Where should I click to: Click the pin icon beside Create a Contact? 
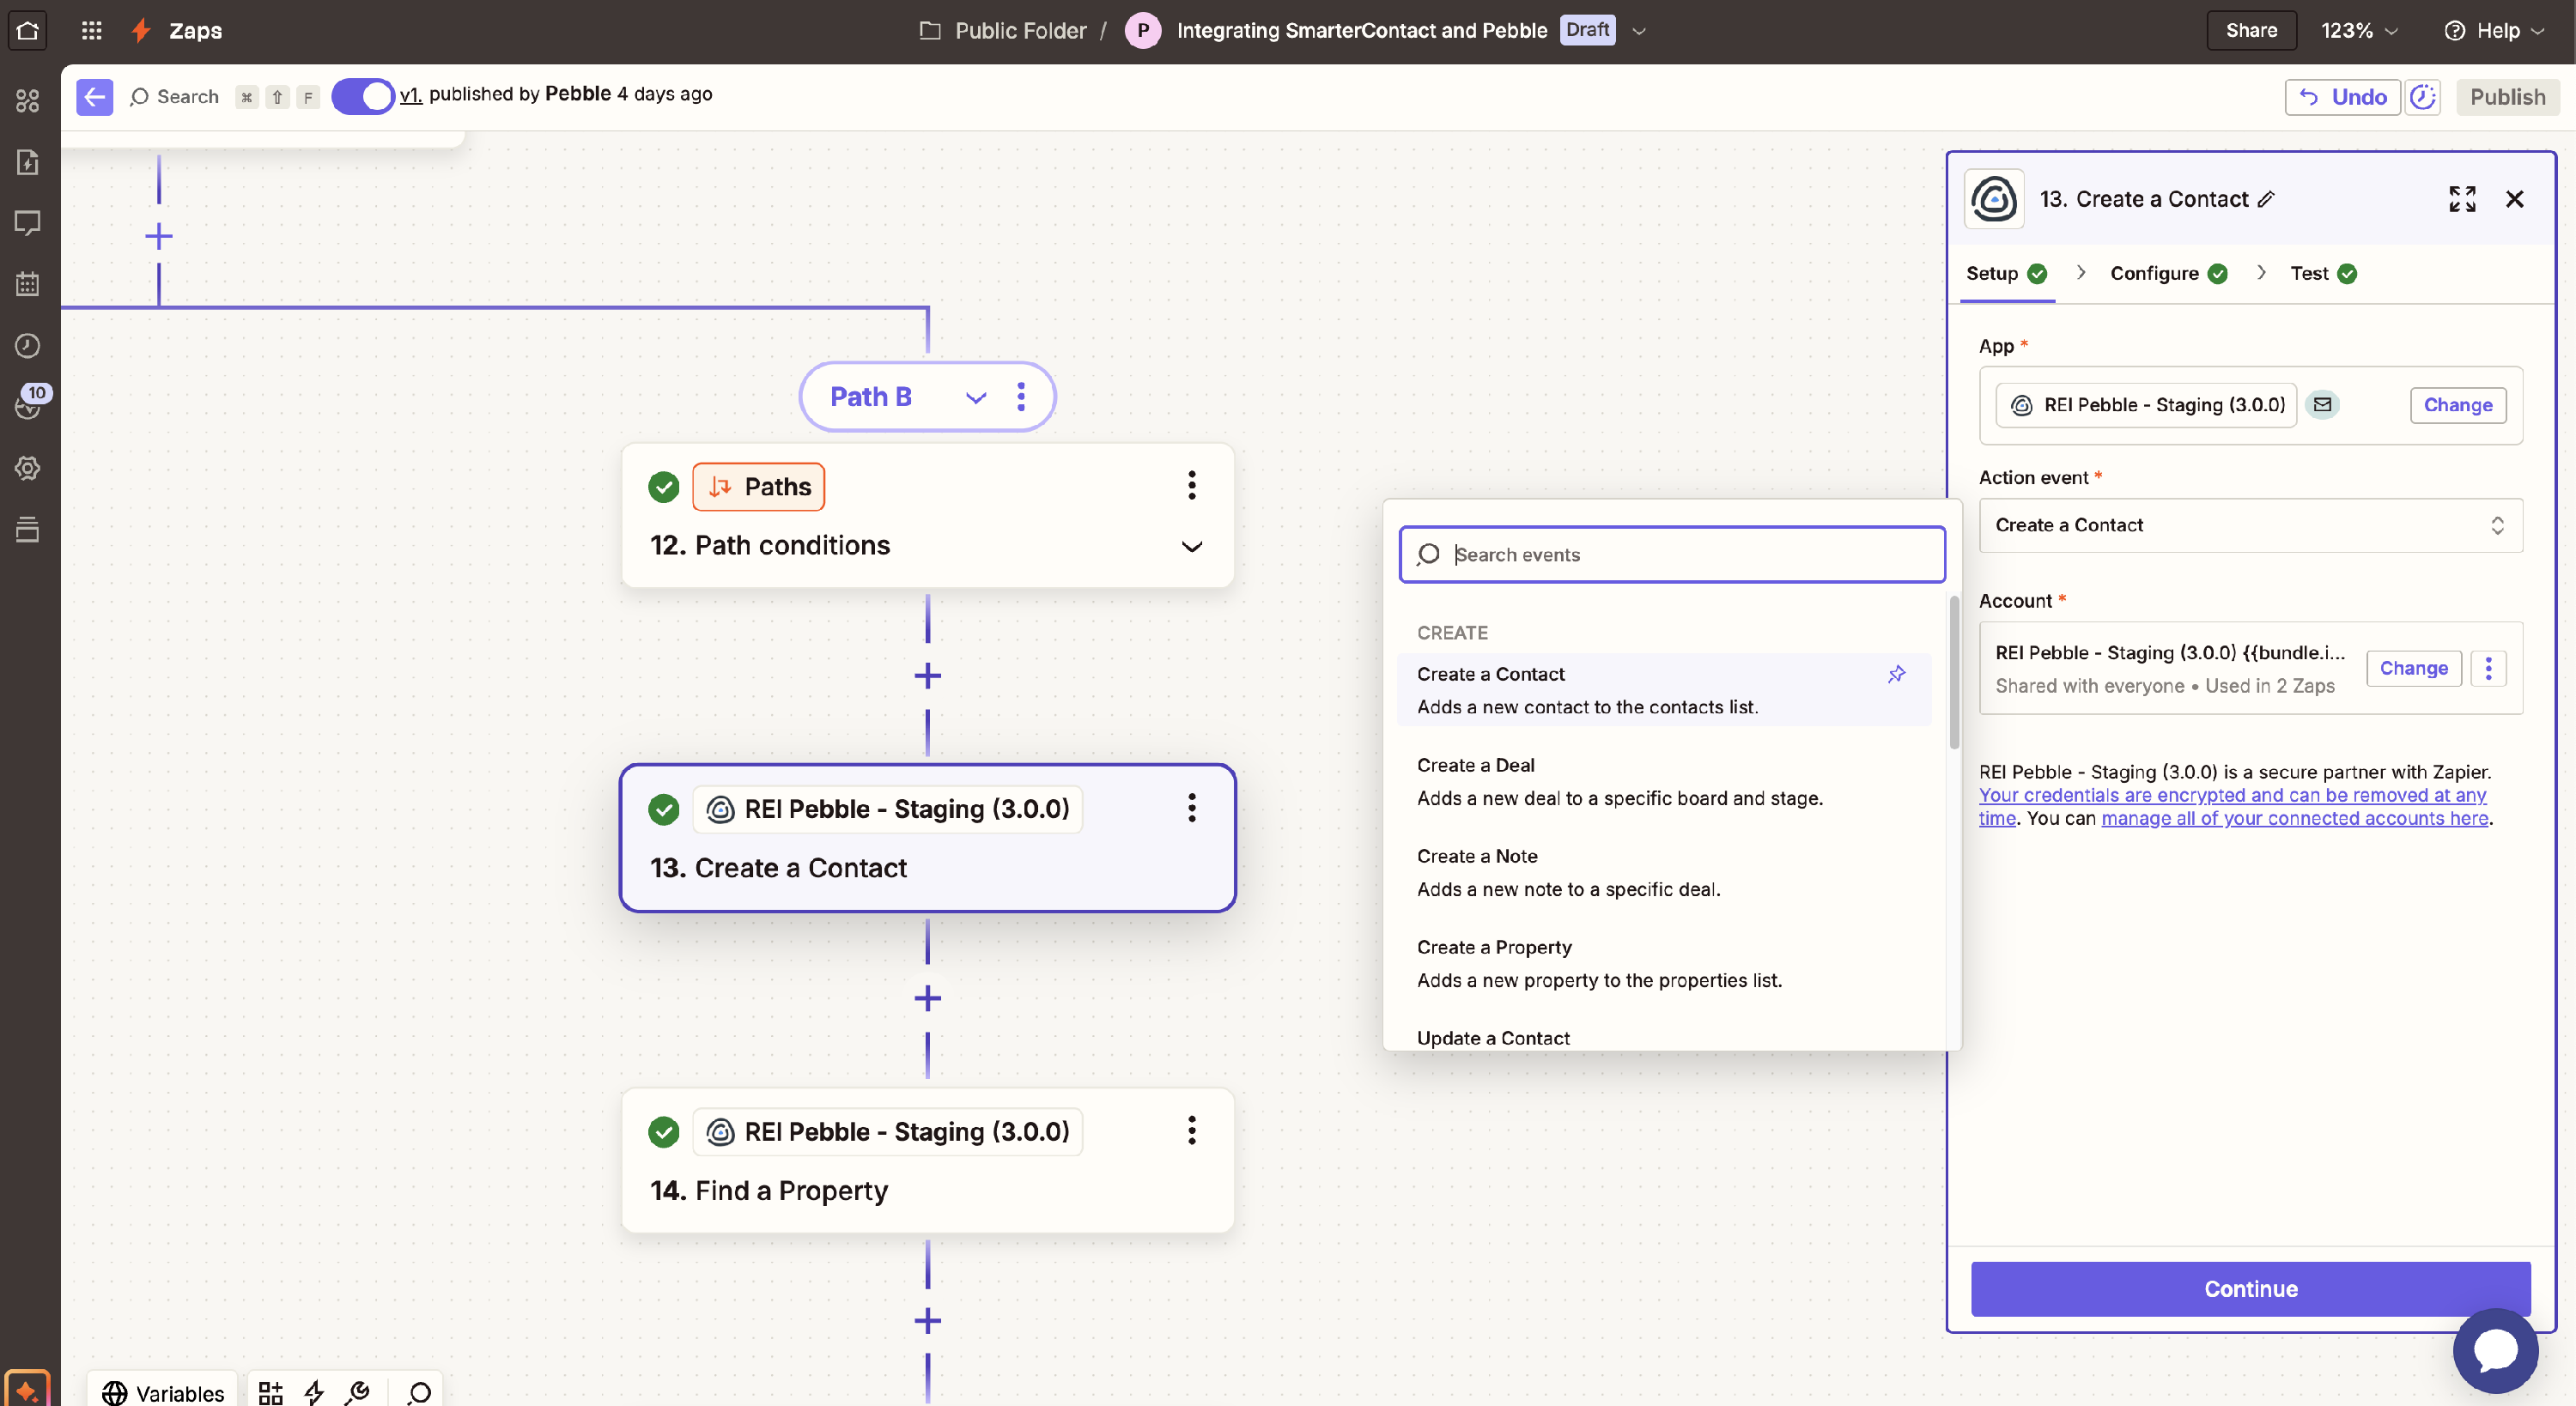click(x=1896, y=674)
